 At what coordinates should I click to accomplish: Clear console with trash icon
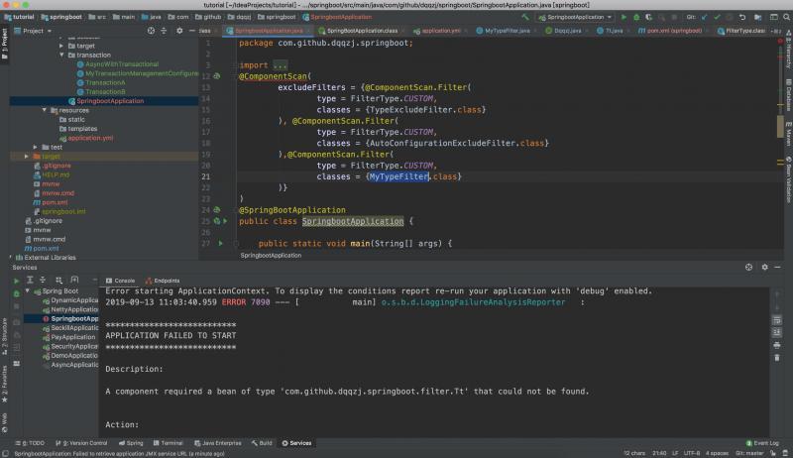click(777, 358)
